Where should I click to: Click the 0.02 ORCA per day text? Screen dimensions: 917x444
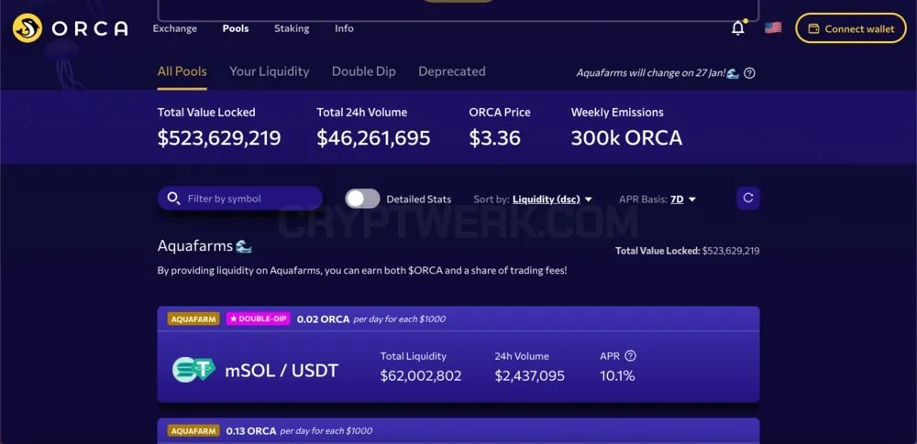point(370,319)
